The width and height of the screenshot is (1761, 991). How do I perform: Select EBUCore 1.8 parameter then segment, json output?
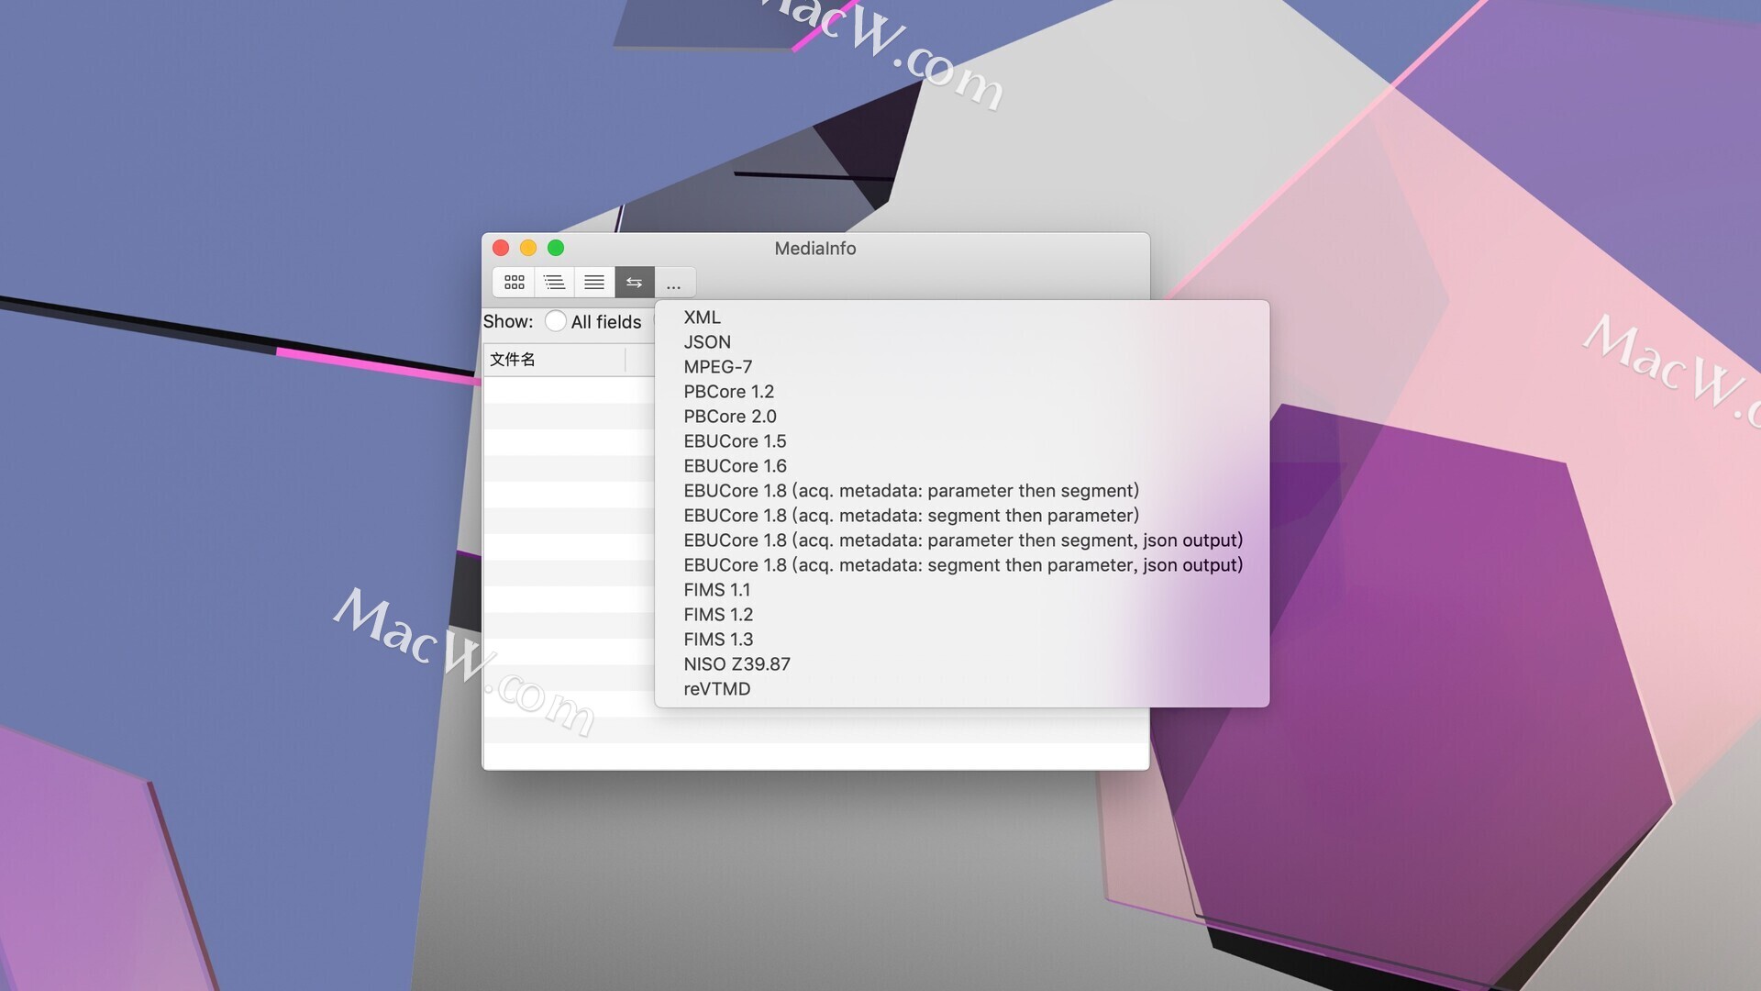click(x=962, y=540)
